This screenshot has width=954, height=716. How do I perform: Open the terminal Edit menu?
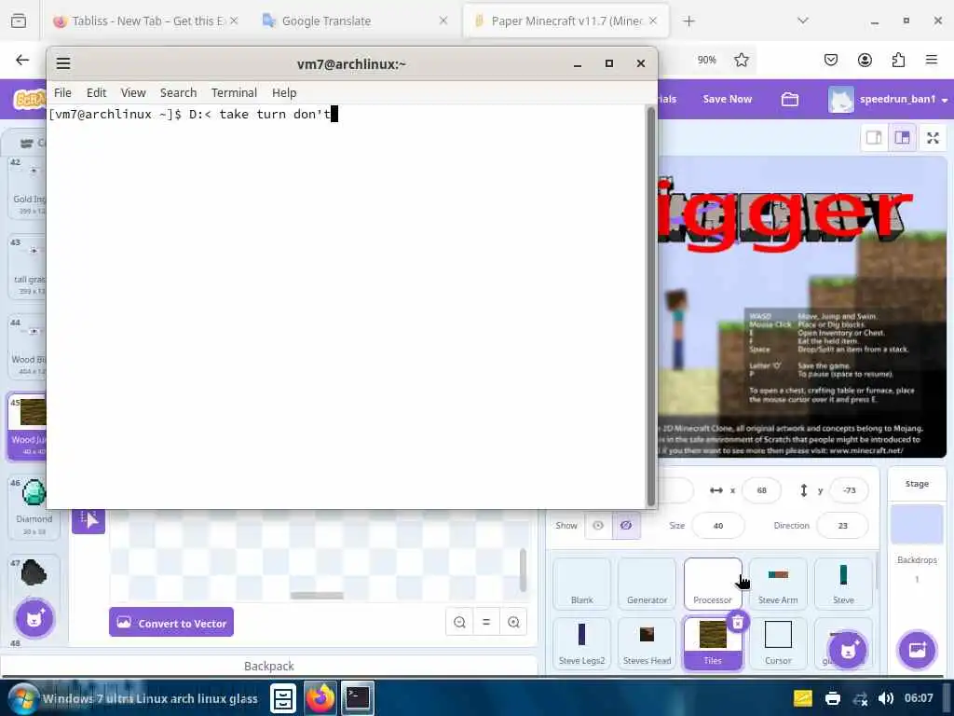pos(96,92)
